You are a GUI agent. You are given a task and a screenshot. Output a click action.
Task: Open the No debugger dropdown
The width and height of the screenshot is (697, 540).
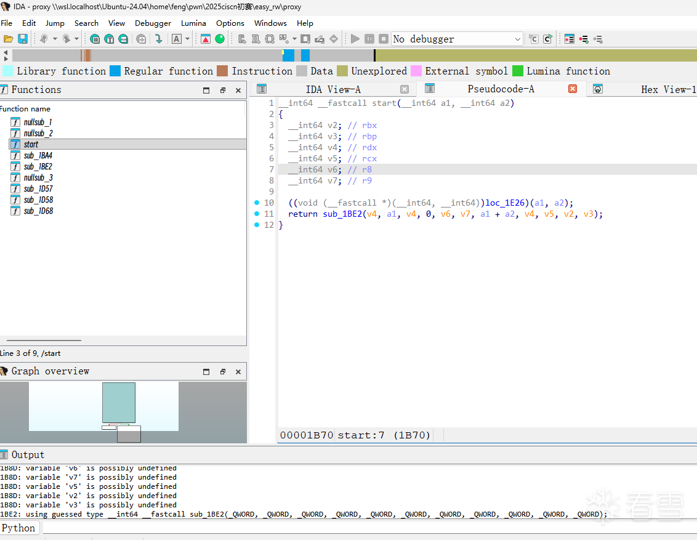tap(517, 39)
